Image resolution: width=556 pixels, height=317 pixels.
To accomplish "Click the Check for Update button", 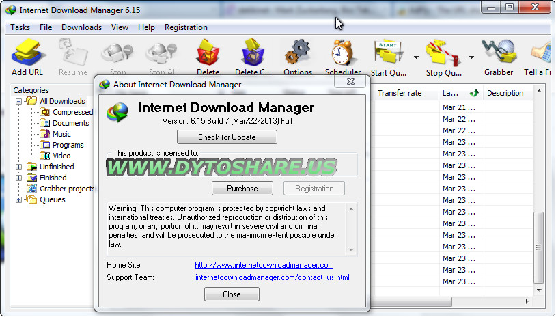I will (227, 137).
